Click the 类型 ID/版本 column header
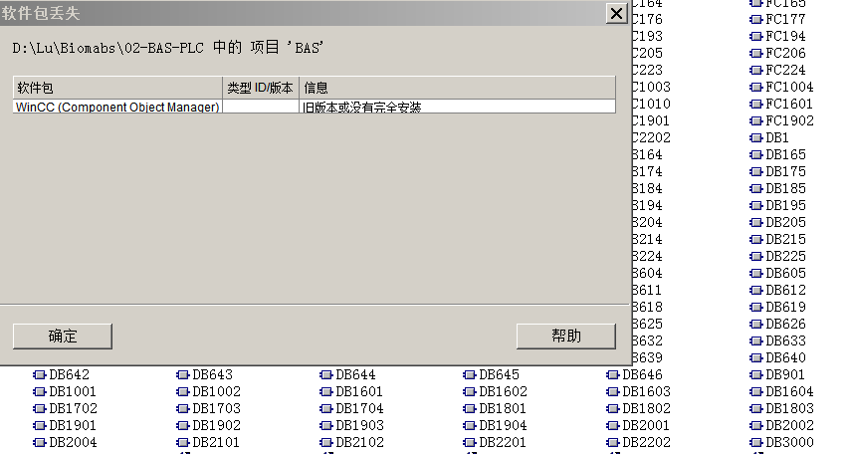The width and height of the screenshot is (849, 454). [260, 88]
